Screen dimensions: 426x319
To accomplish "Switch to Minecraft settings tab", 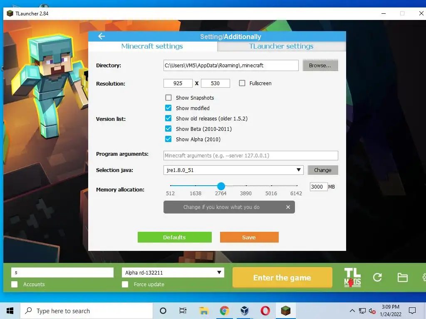I will tap(152, 46).
